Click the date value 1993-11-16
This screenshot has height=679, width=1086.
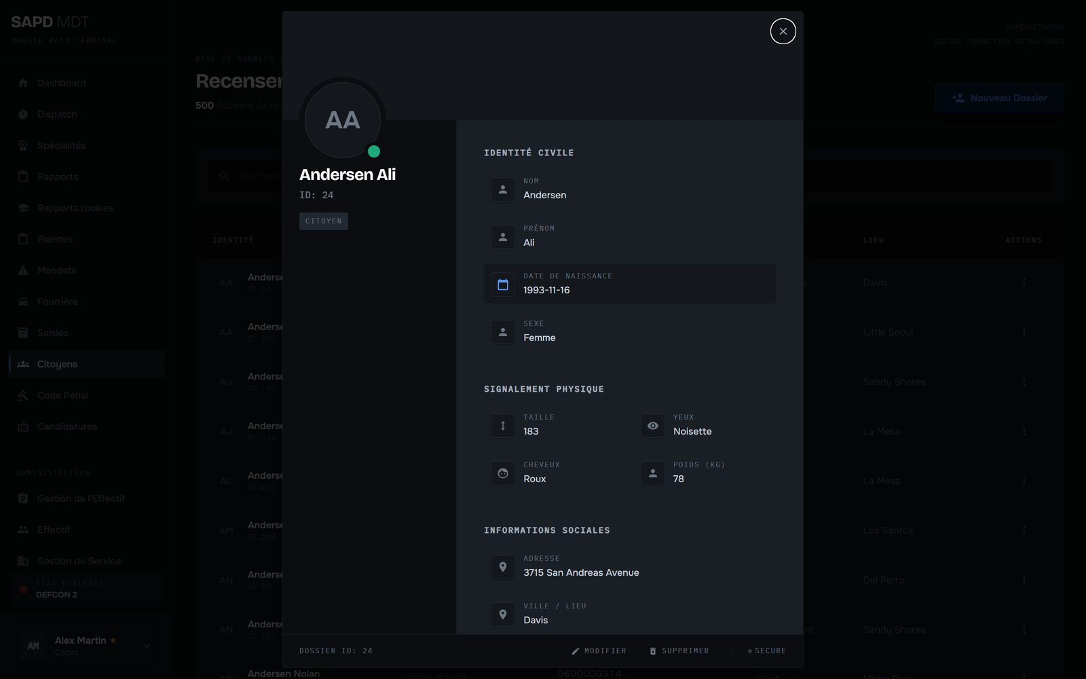546,290
